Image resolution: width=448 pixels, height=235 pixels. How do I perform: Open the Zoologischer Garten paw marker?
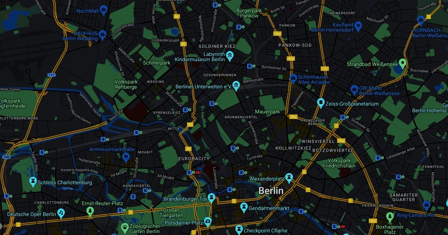[x=125, y=227]
